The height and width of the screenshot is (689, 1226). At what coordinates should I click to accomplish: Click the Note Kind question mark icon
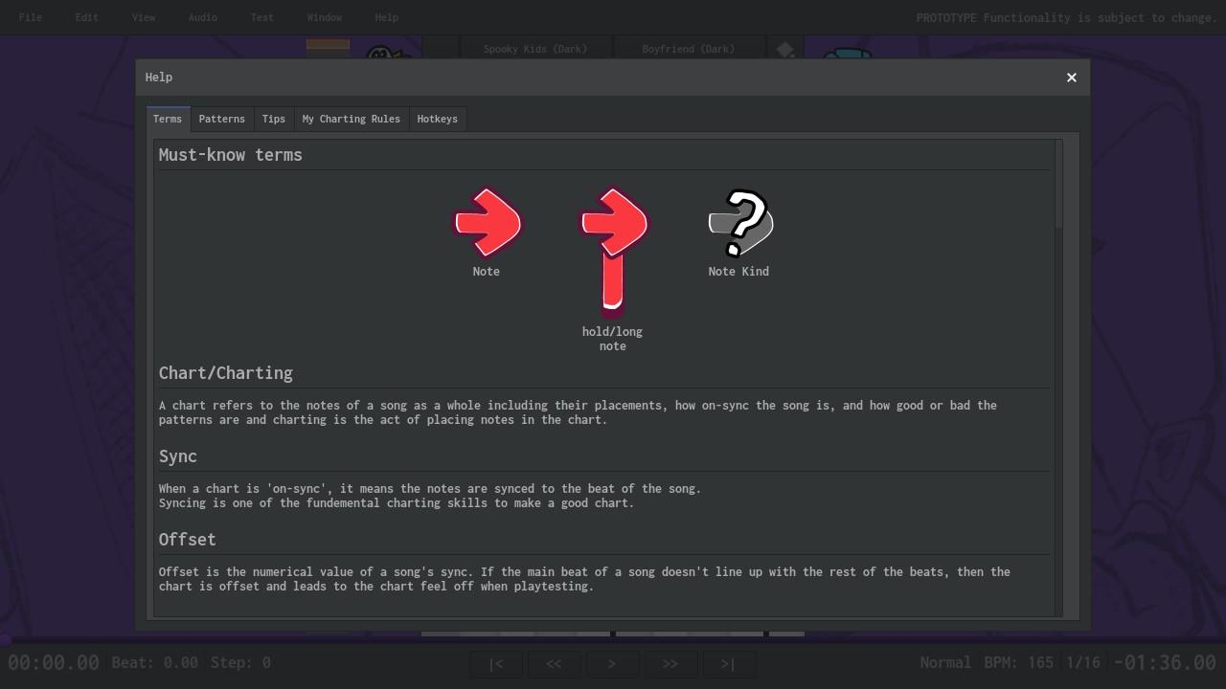(x=740, y=223)
